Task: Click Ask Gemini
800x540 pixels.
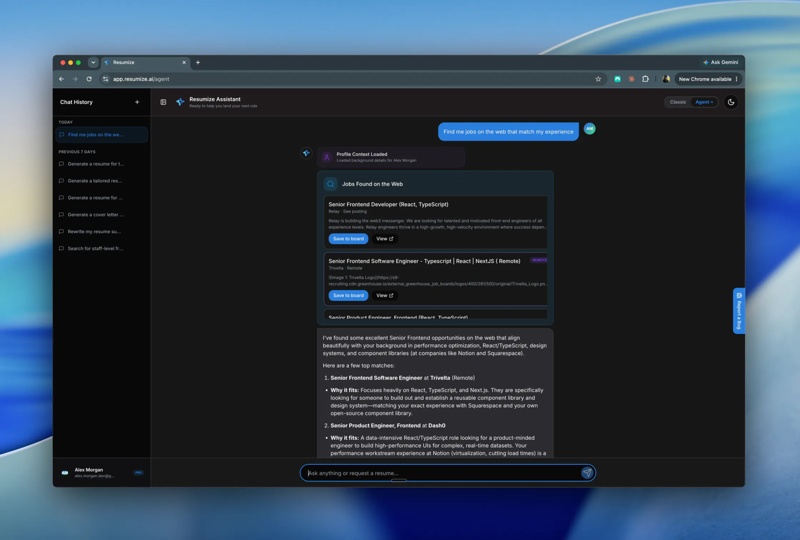Action: pos(721,62)
